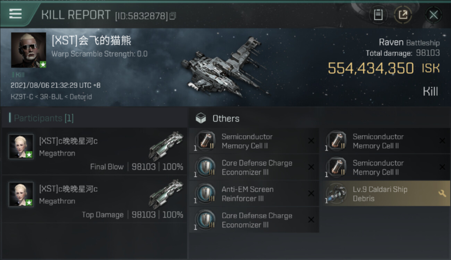This screenshot has width=451, height=260.
Task: Open Final Blow participant's pilot portrait
Action: [21, 147]
